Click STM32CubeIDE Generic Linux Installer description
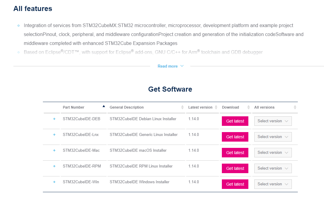This screenshot has height=202, width=324. (x=144, y=134)
